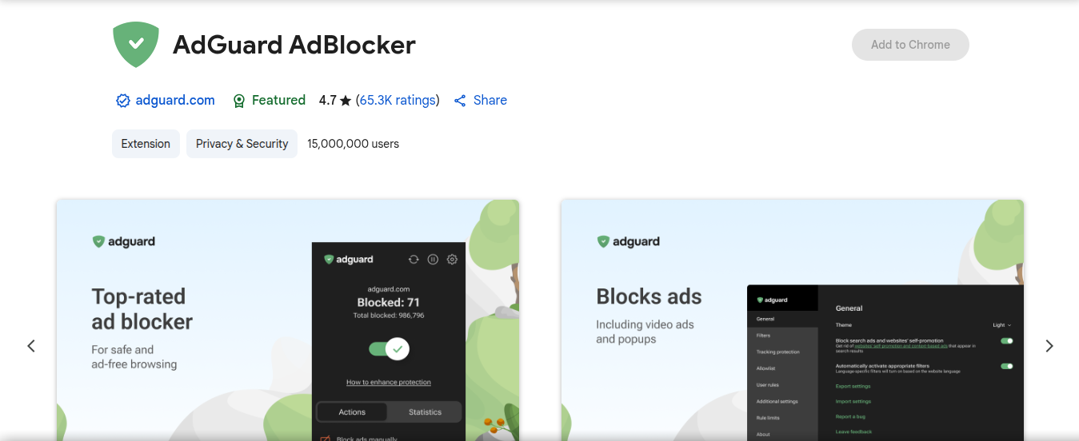Switch to the Statistics tab in the popup
1079x441 pixels.
tap(425, 412)
